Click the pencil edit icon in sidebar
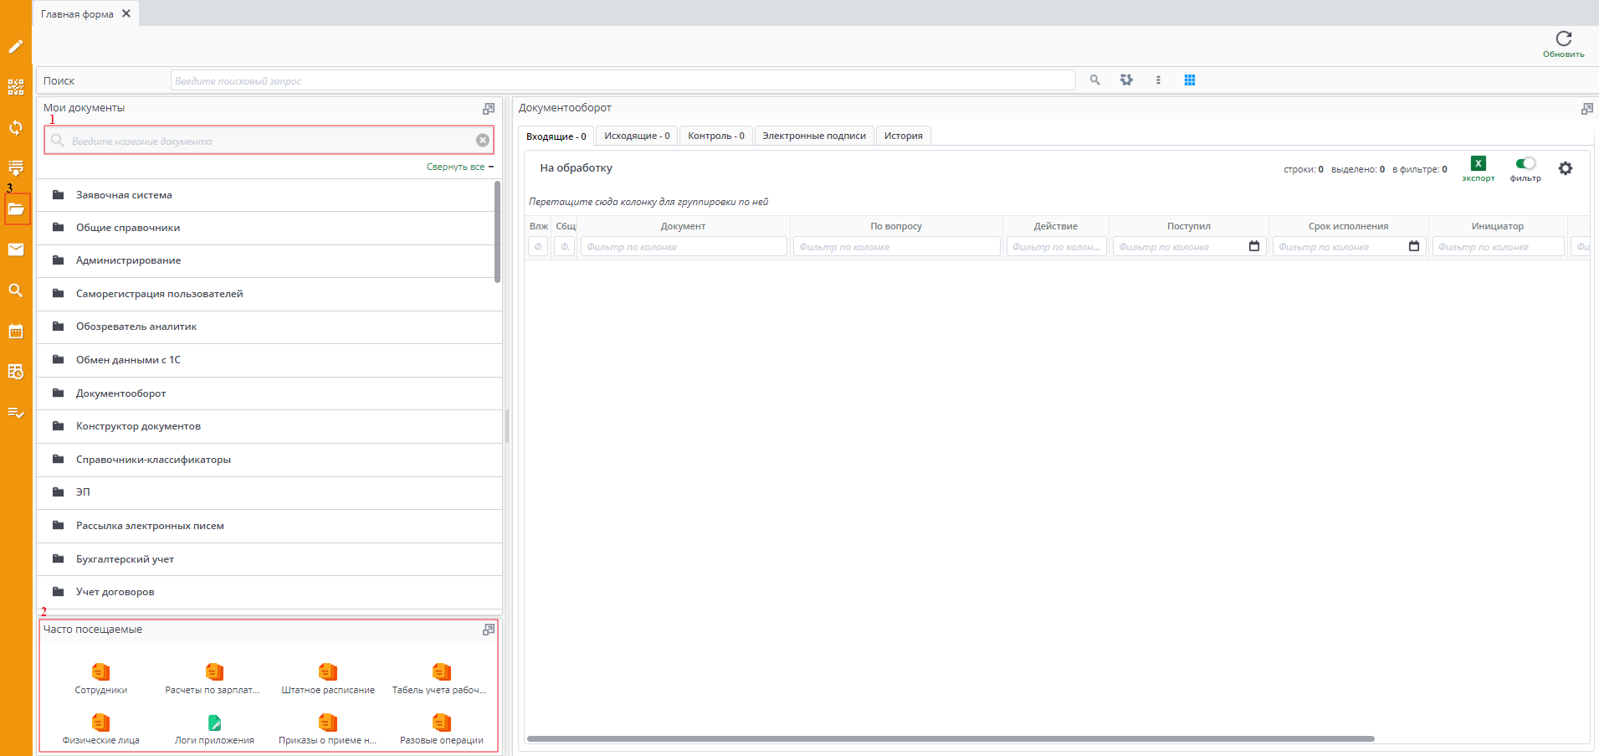 click(16, 47)
